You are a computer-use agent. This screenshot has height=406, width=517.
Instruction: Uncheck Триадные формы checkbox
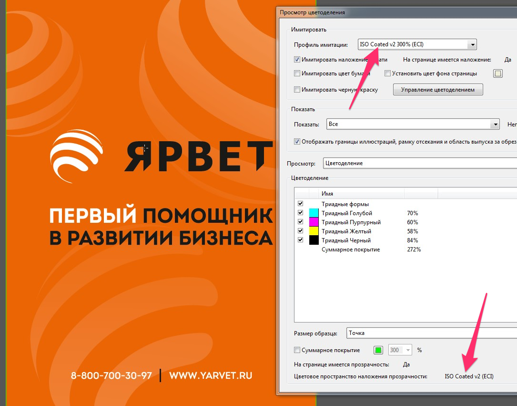(x=300, y=204)
